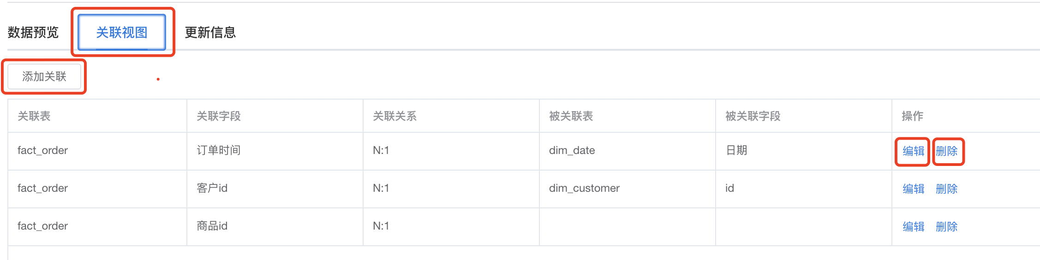Edit the 订单时间 association row

[913, 151]
